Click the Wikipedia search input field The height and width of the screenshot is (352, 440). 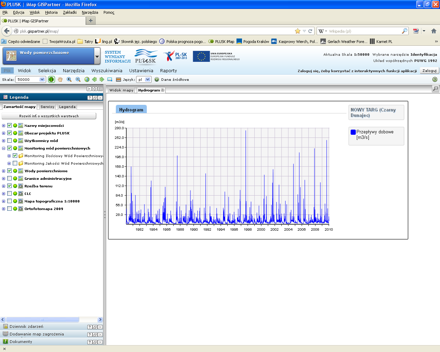point(364,31)
